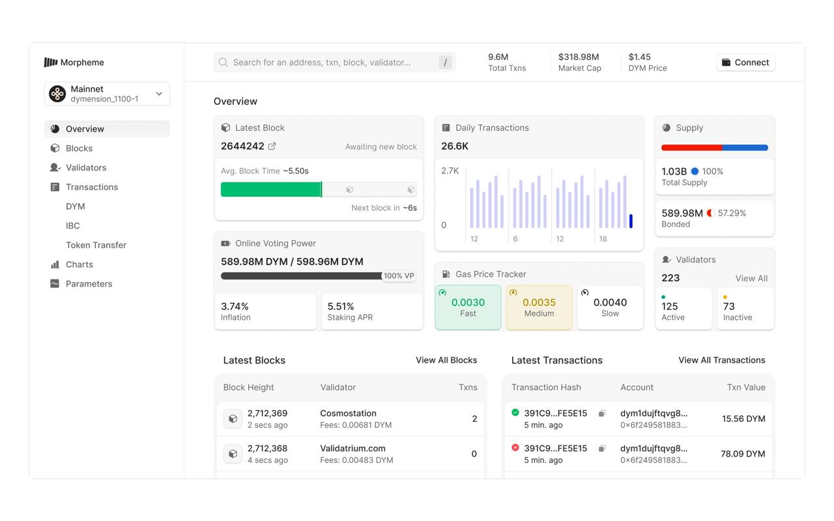Click the View All Blocks link
This screenshot has width=834, height=521.
click(x=446, y=360)
